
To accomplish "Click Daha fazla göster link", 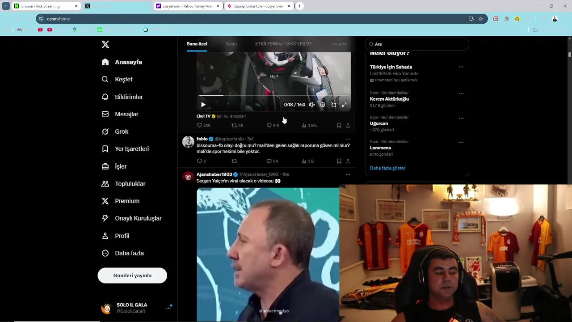I will 387,168.
